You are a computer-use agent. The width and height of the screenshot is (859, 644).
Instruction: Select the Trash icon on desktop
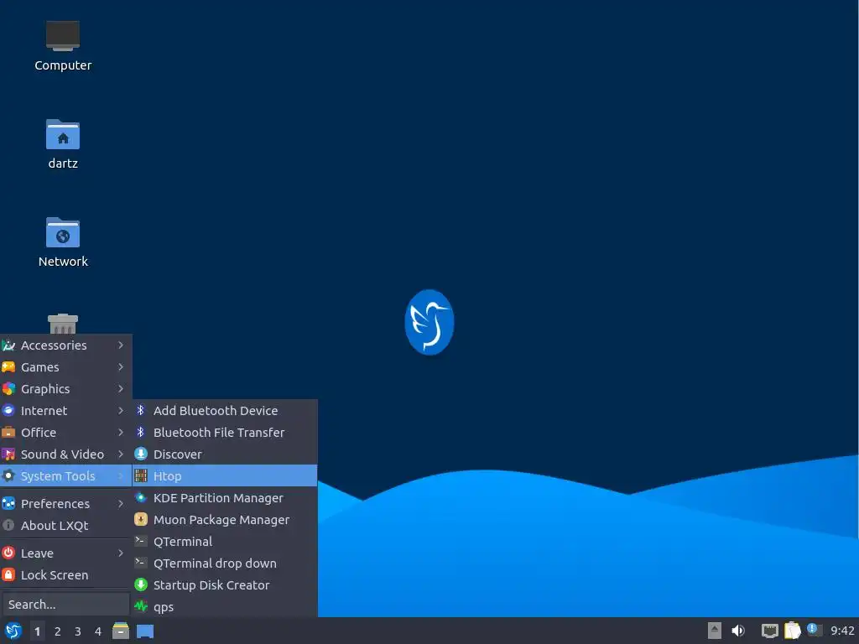point(62,323)
